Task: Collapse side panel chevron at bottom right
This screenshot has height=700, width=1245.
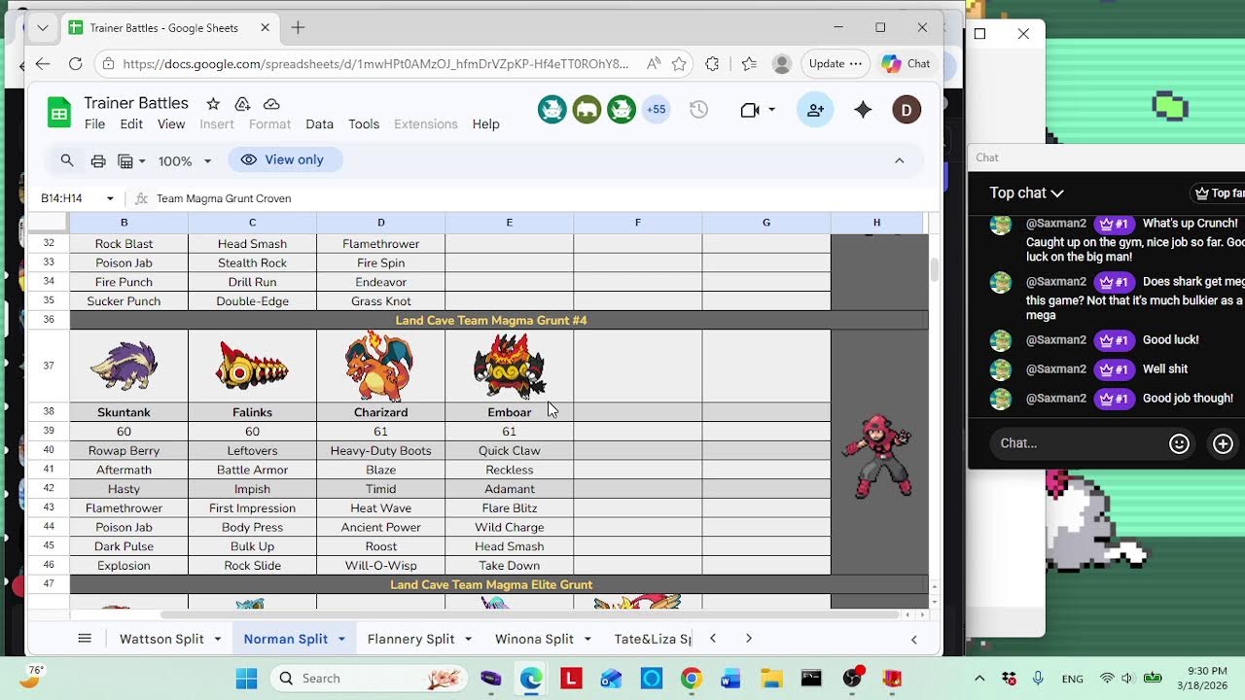Action: click(913, 639)
